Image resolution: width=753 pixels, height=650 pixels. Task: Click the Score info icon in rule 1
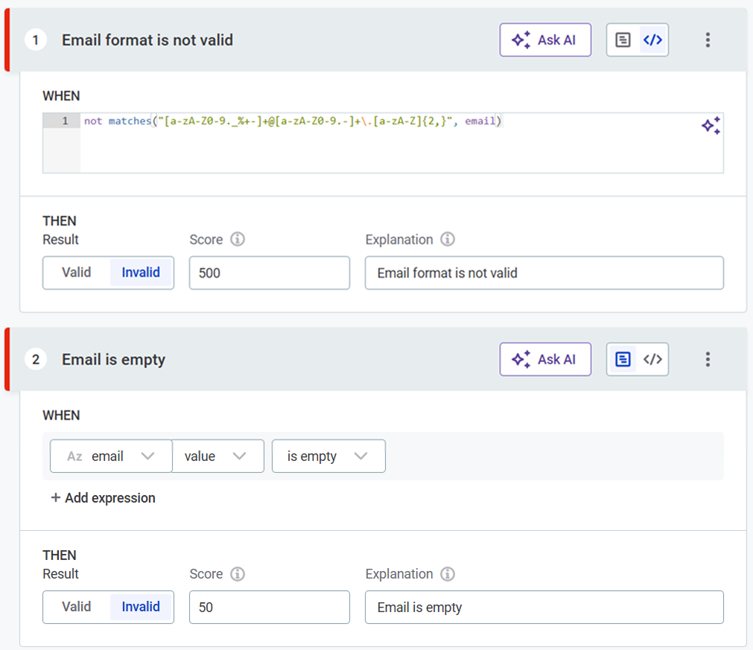pyautogui.click(x=238, y=240)
